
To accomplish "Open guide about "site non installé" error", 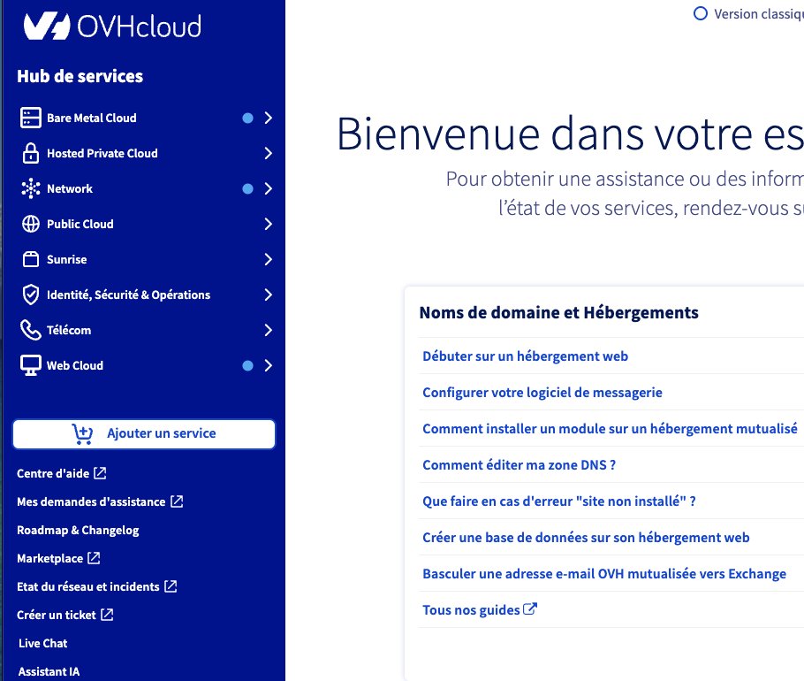I will coord(559,501).
